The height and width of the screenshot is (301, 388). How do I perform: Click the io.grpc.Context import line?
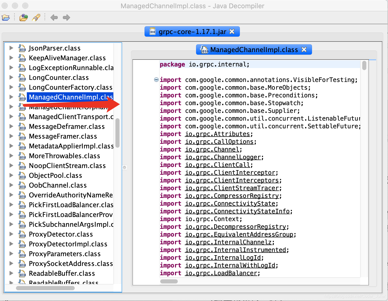pyautogui.click(x=201, y=219)
